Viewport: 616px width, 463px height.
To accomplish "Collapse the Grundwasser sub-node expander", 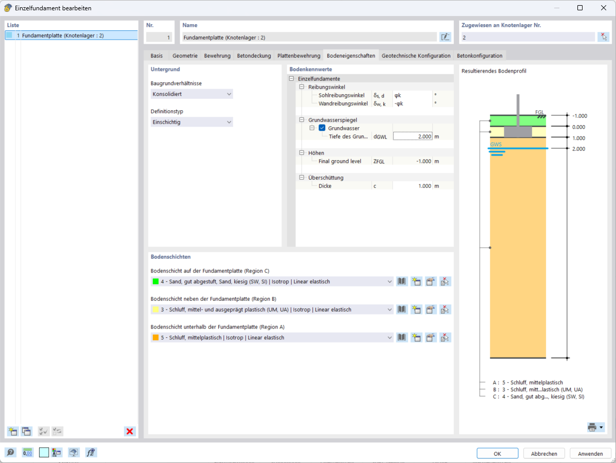I will point(312,128).
